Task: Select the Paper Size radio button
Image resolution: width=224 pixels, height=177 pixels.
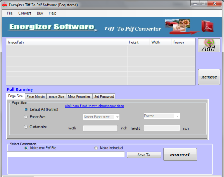Action: pyautogui.click(x=26, y=117)
